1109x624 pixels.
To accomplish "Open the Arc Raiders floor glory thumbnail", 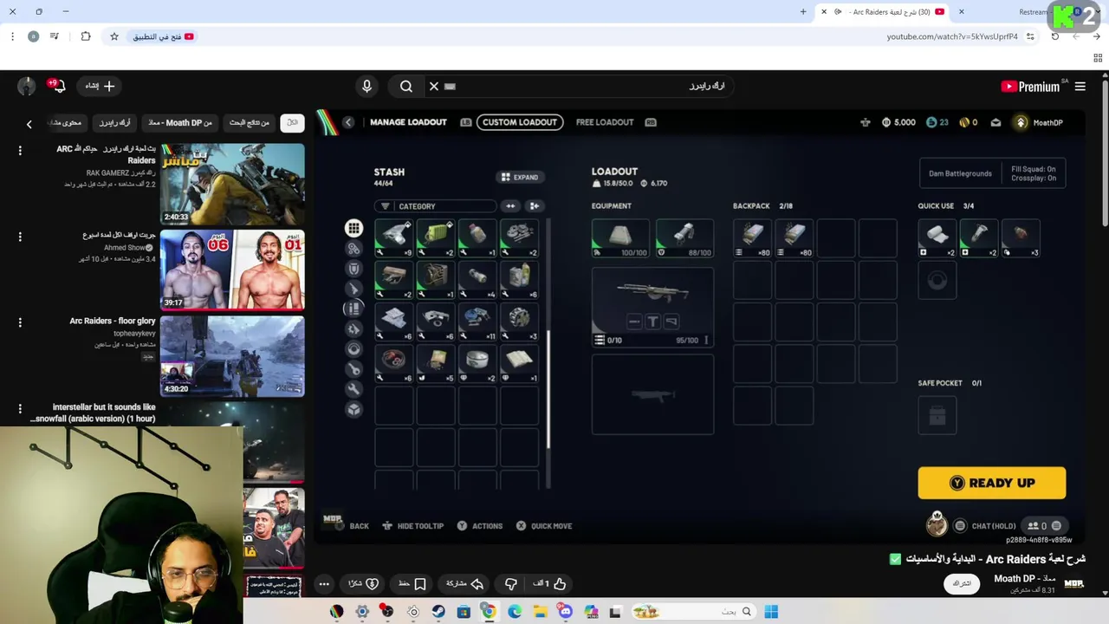I will (x=232, y=356).
